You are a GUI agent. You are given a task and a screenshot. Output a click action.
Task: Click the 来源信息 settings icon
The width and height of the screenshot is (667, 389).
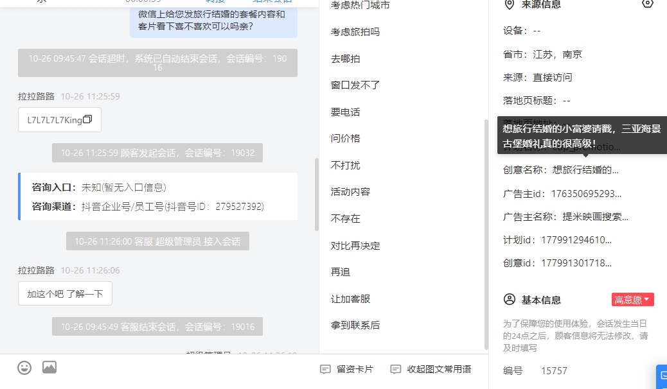coord(648,4)
